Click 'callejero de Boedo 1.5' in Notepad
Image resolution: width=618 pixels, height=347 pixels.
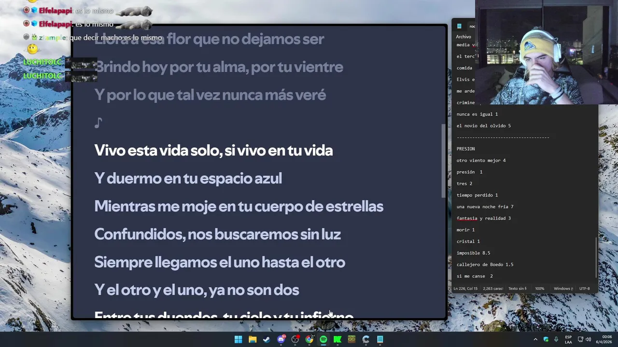coord(485,265)
